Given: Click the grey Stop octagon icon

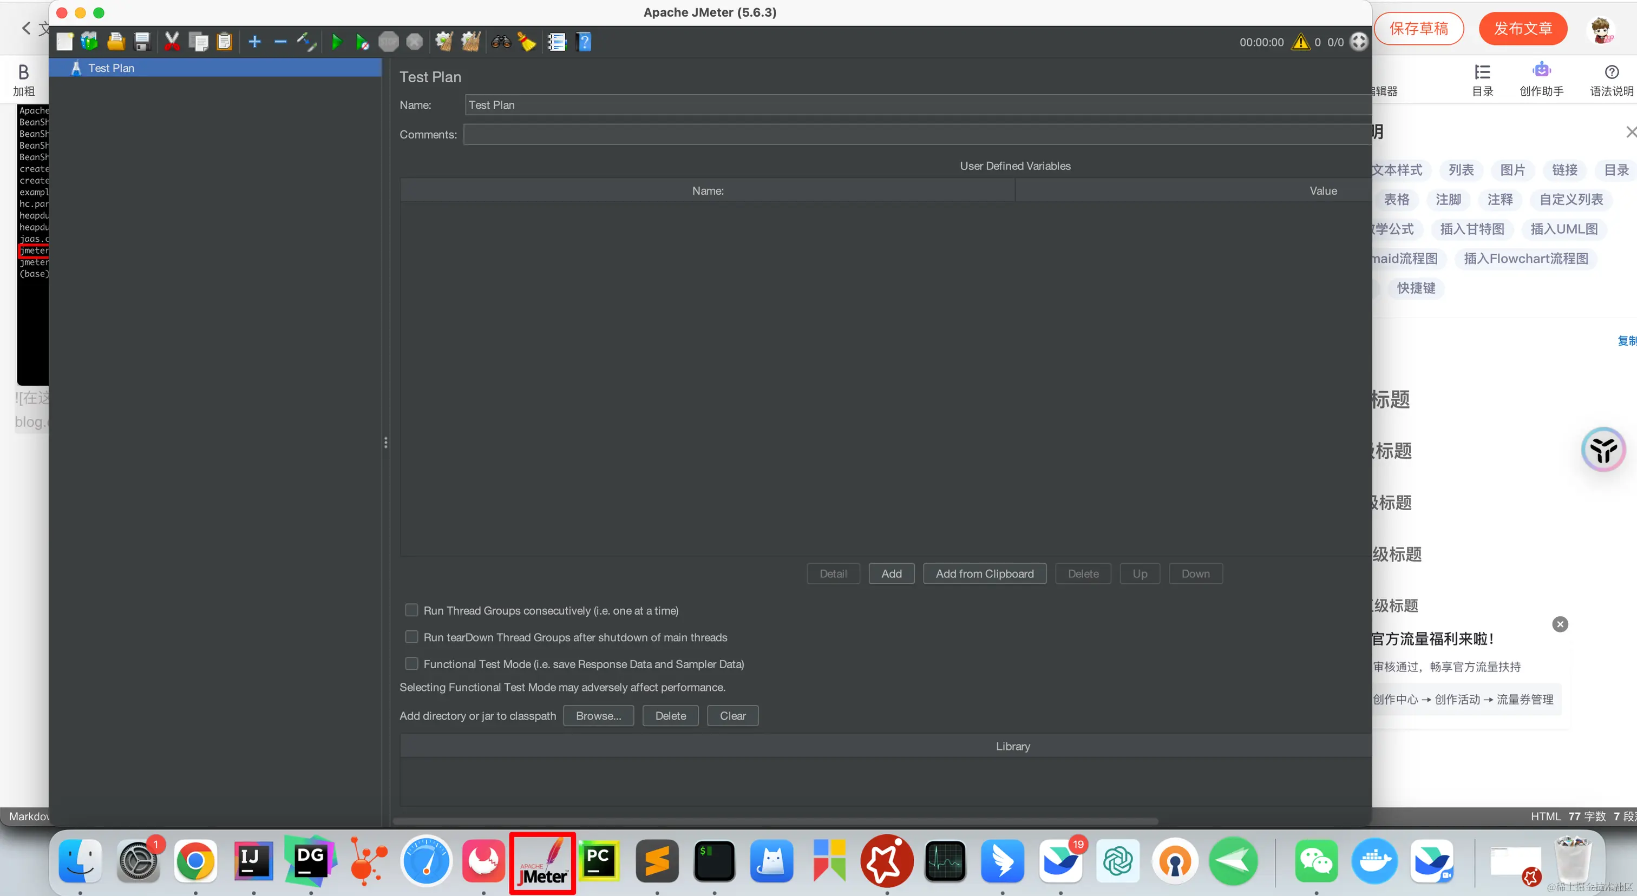Looking at the screenshot, I should click(388, 42).
